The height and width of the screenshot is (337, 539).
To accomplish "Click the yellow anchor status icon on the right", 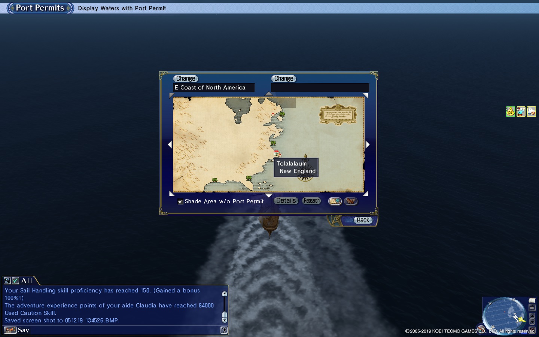I will tap(511, 112).
